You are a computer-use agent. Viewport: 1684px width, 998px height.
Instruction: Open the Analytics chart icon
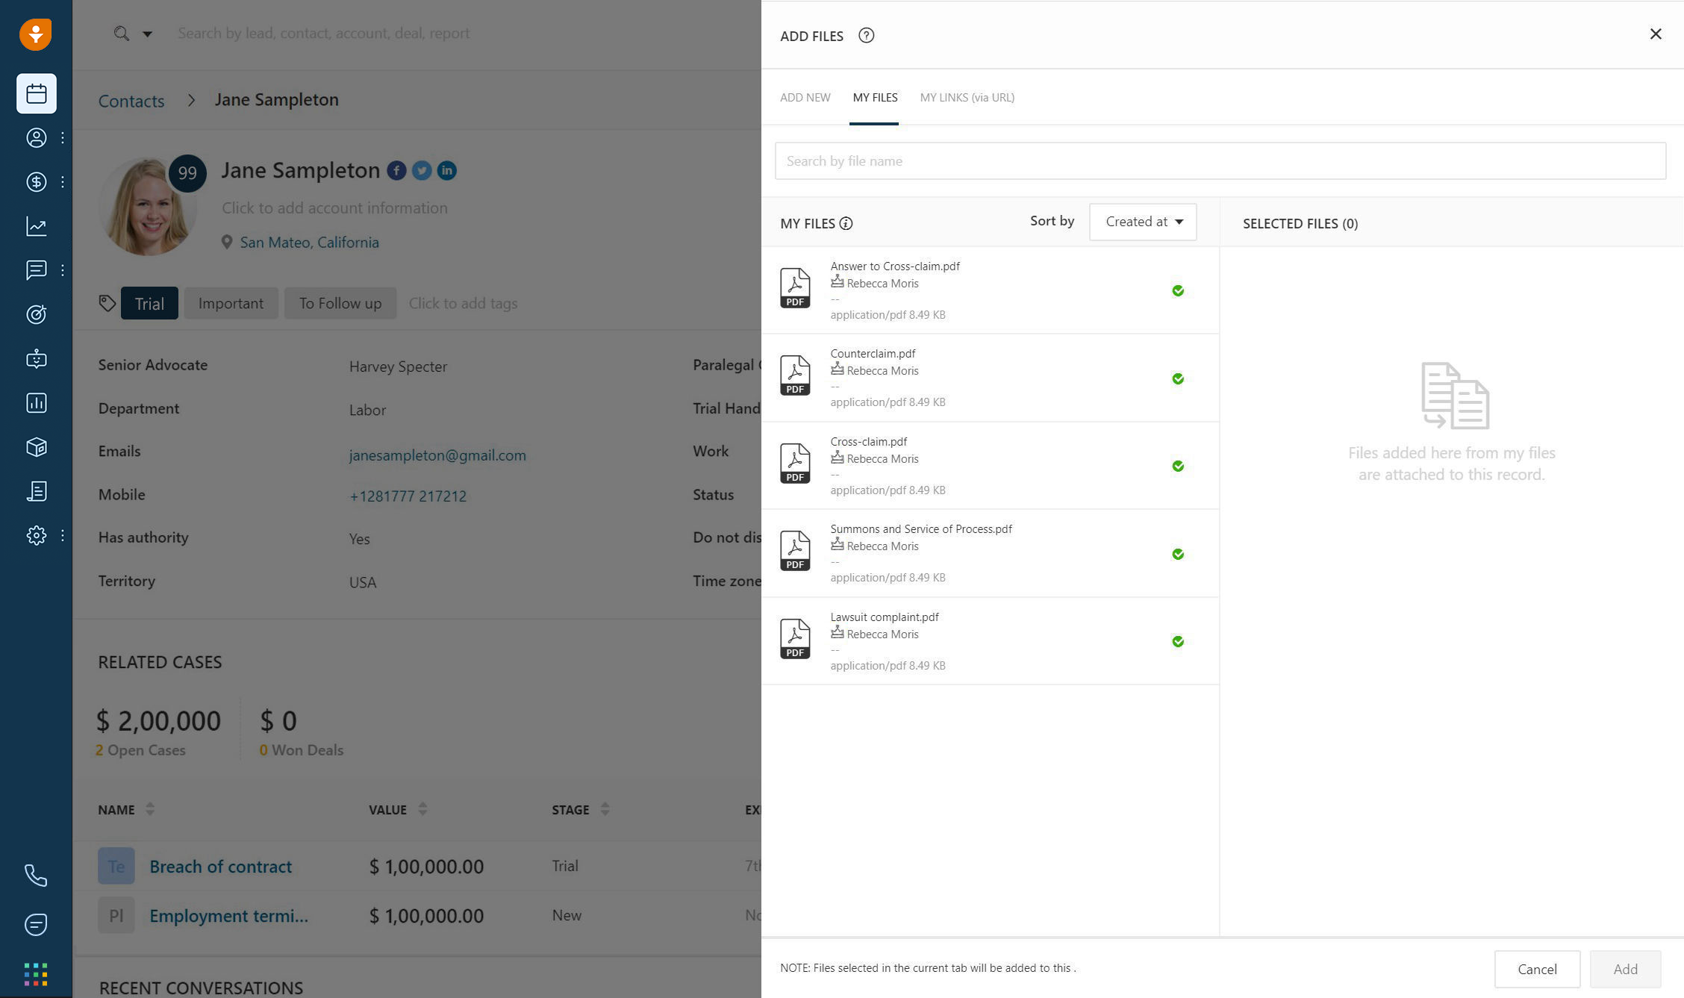tap(35, 225)
